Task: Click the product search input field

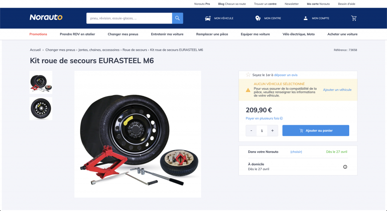Action: 129,18
